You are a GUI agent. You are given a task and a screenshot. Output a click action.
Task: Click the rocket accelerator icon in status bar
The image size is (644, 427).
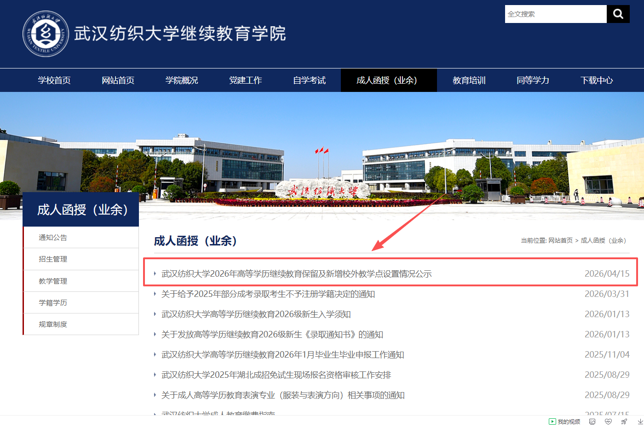624,421
